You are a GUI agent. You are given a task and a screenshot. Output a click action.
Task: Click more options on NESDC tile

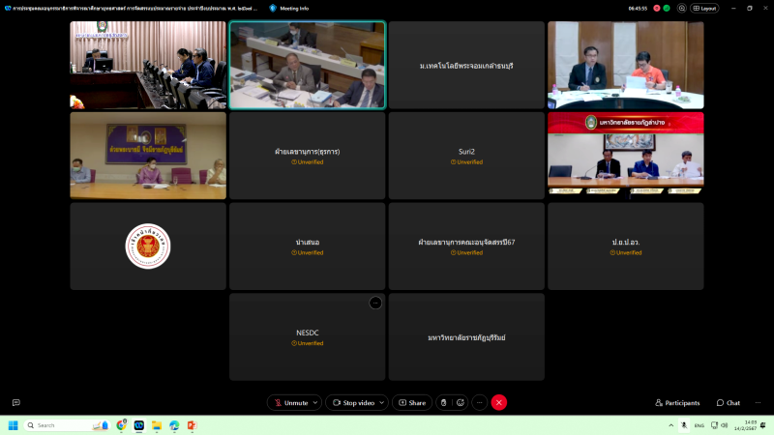pyautogui.click(x=375, y=303)
